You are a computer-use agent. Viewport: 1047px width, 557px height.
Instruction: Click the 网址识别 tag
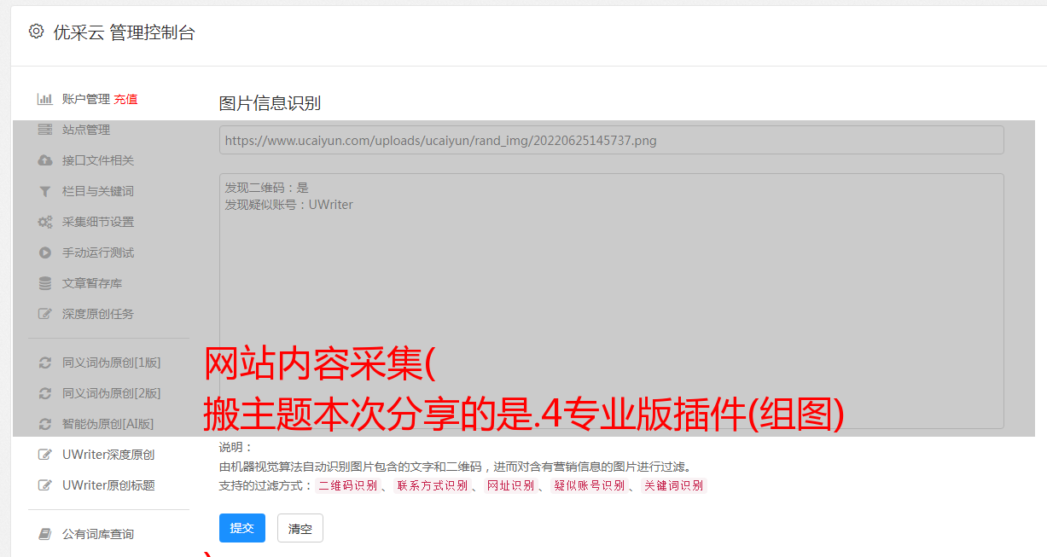point(510,485)
